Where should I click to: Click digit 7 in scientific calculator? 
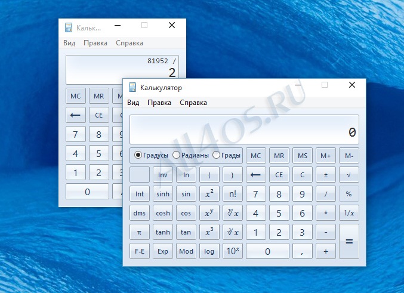255,194
